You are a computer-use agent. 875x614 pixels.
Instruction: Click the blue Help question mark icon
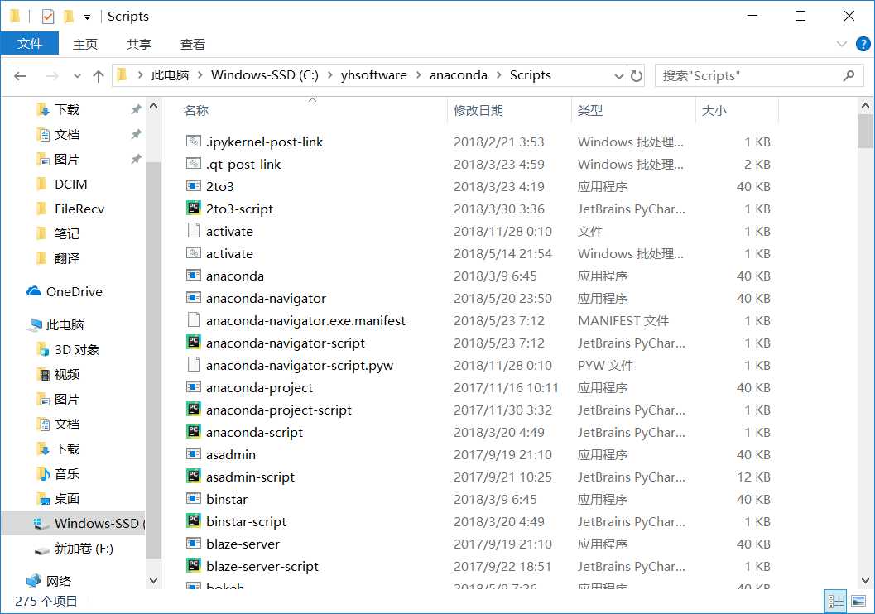pos(864,44)
